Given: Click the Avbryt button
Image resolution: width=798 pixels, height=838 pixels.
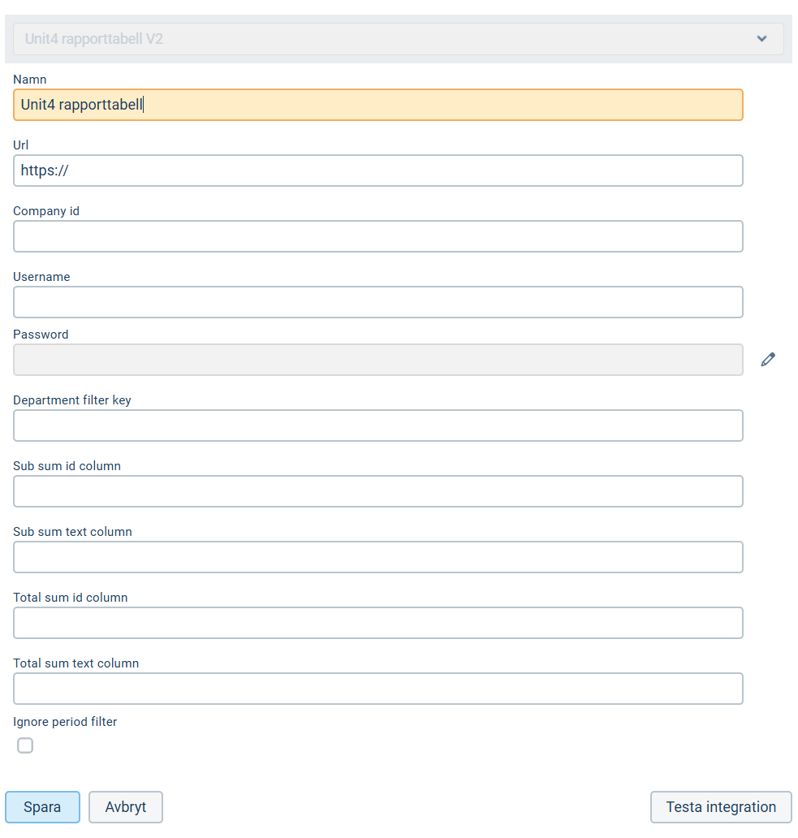Looking at the screenshot, I should (126, 807).
